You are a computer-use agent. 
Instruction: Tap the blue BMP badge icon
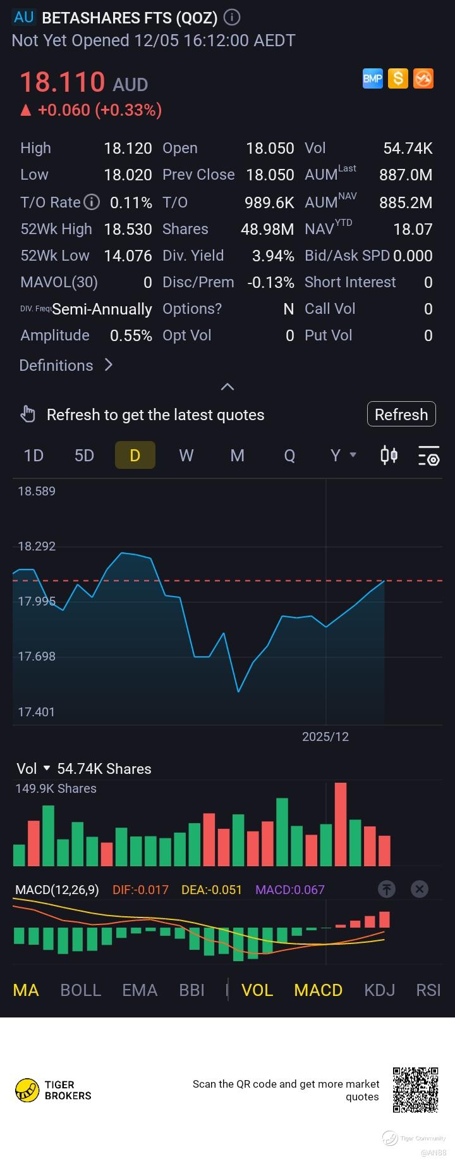[x=373, y=78]
